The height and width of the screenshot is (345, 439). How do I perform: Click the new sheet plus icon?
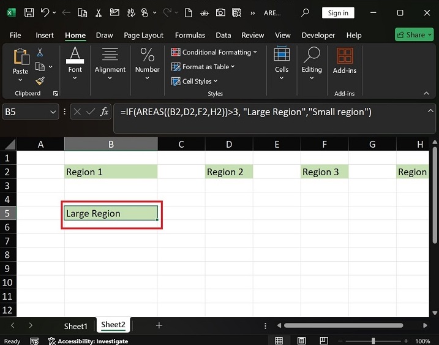click(159, 325)
